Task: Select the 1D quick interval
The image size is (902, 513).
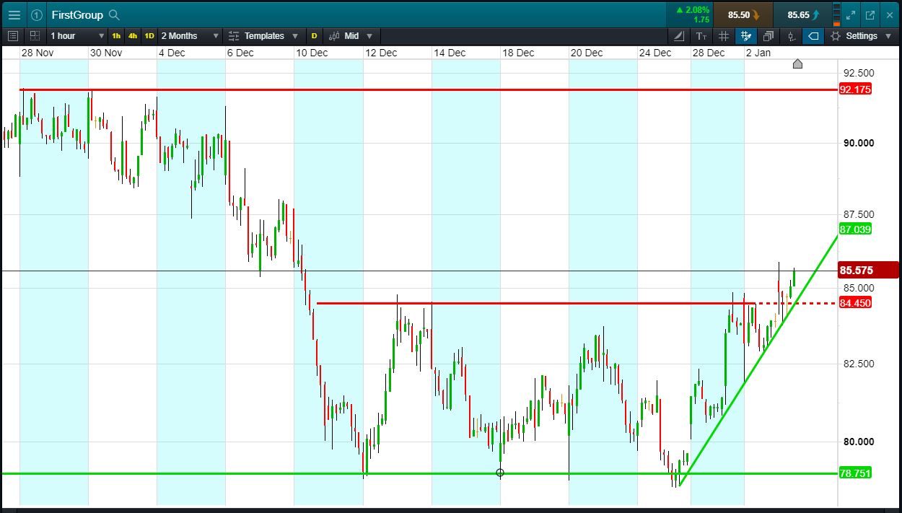Action: pyautogui.click(x=149, y=36)
